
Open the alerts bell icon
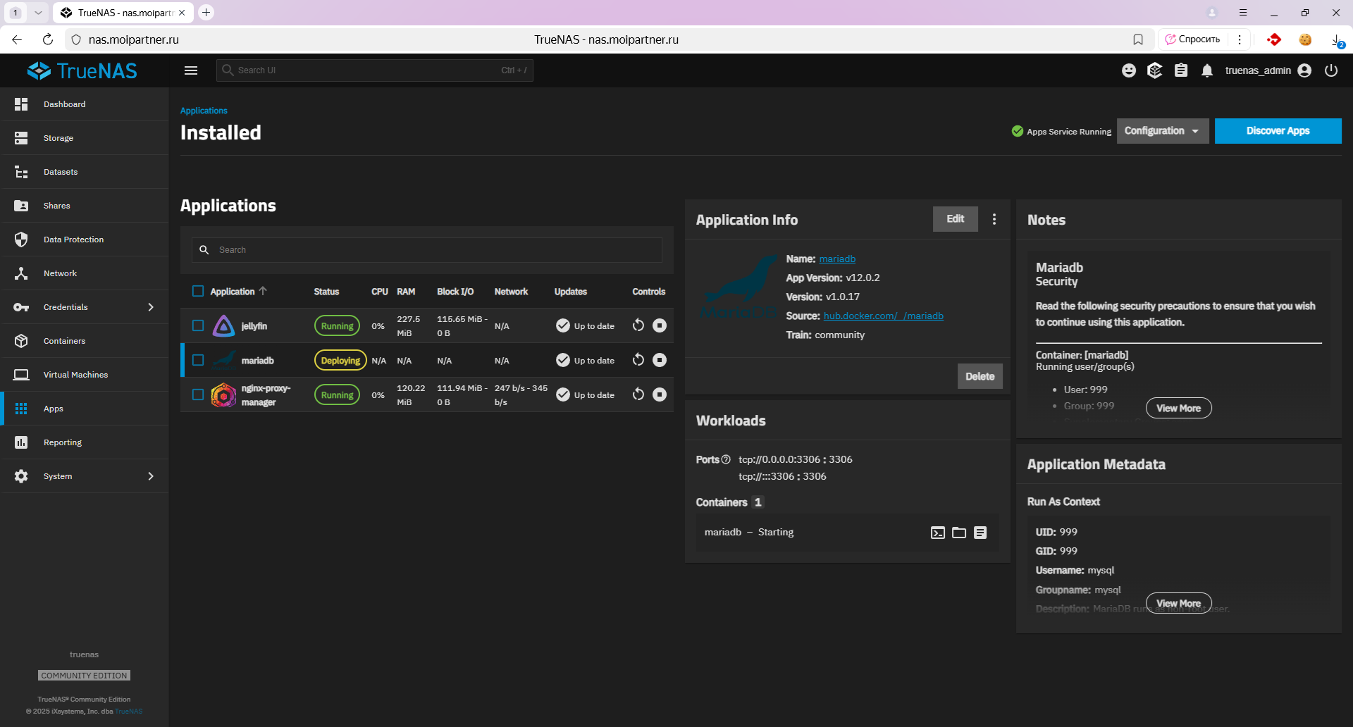pos(1207,70)
